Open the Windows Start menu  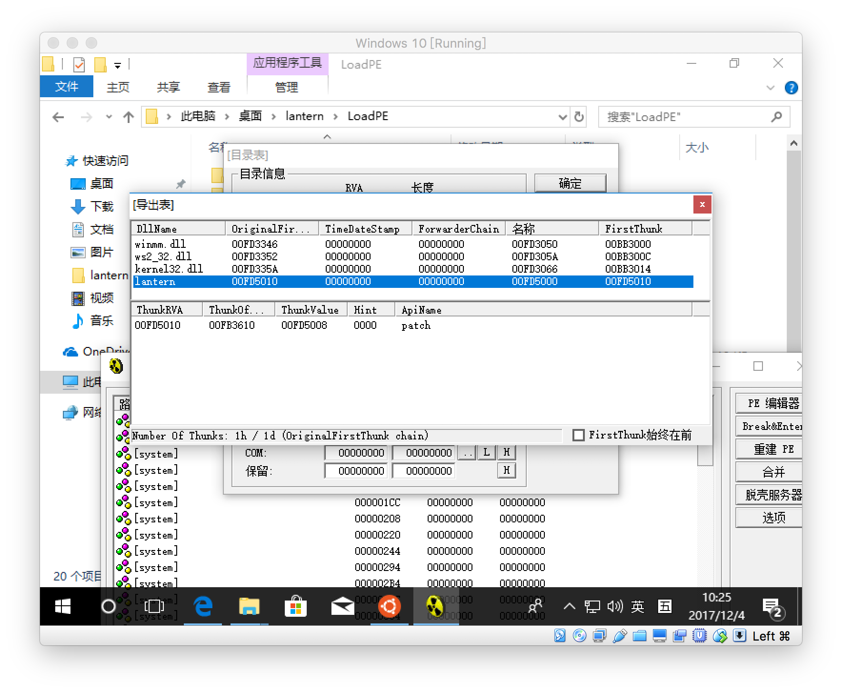click(63, 606)
